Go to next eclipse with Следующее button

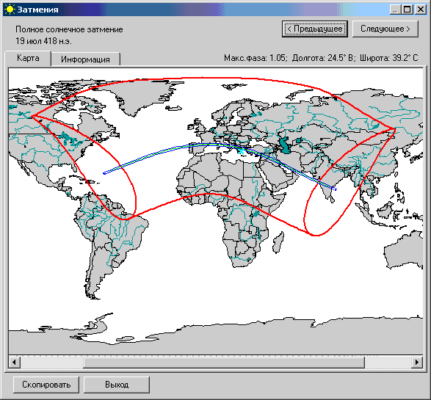click(x=385, y=29)
